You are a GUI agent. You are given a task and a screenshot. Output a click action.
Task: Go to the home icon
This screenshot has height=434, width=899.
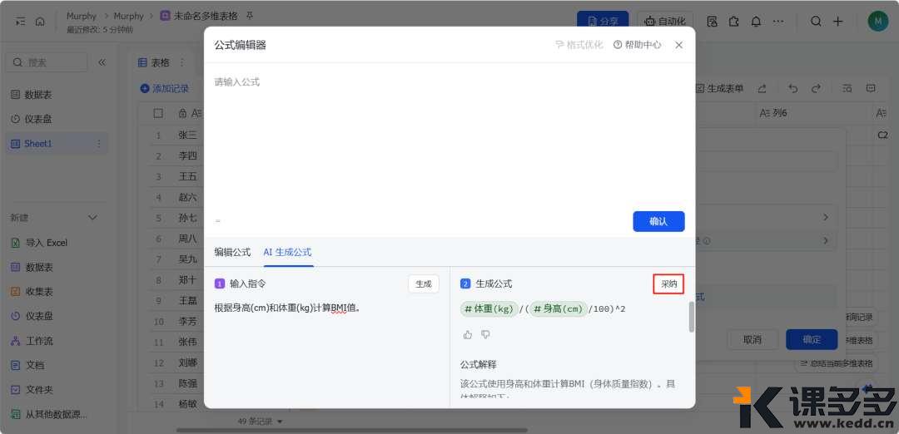(40, 21)
